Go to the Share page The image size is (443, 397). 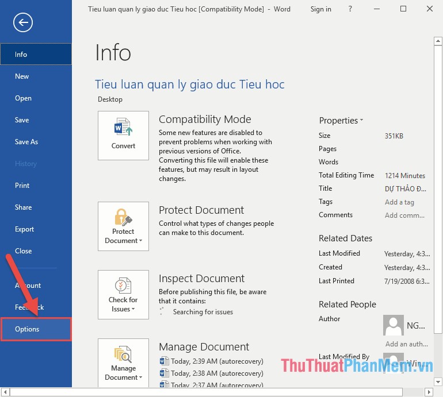click(36, 207)
